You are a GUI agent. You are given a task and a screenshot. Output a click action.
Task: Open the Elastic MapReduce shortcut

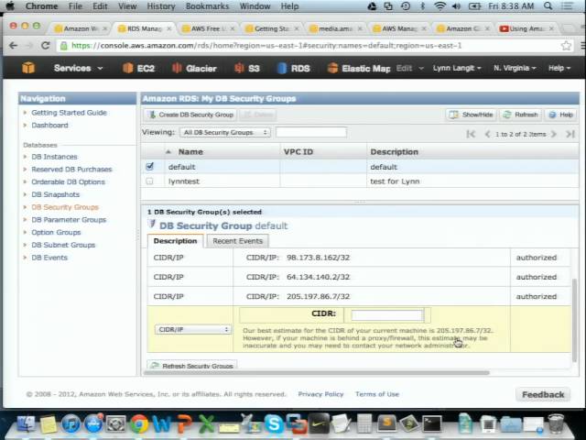coord(359,68)
